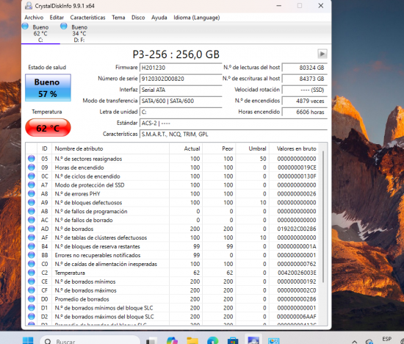Click the Características field S.M.A.R.T., NCQ, TRIM, GPL
The image size is (404, 344).
pos(234,134)
